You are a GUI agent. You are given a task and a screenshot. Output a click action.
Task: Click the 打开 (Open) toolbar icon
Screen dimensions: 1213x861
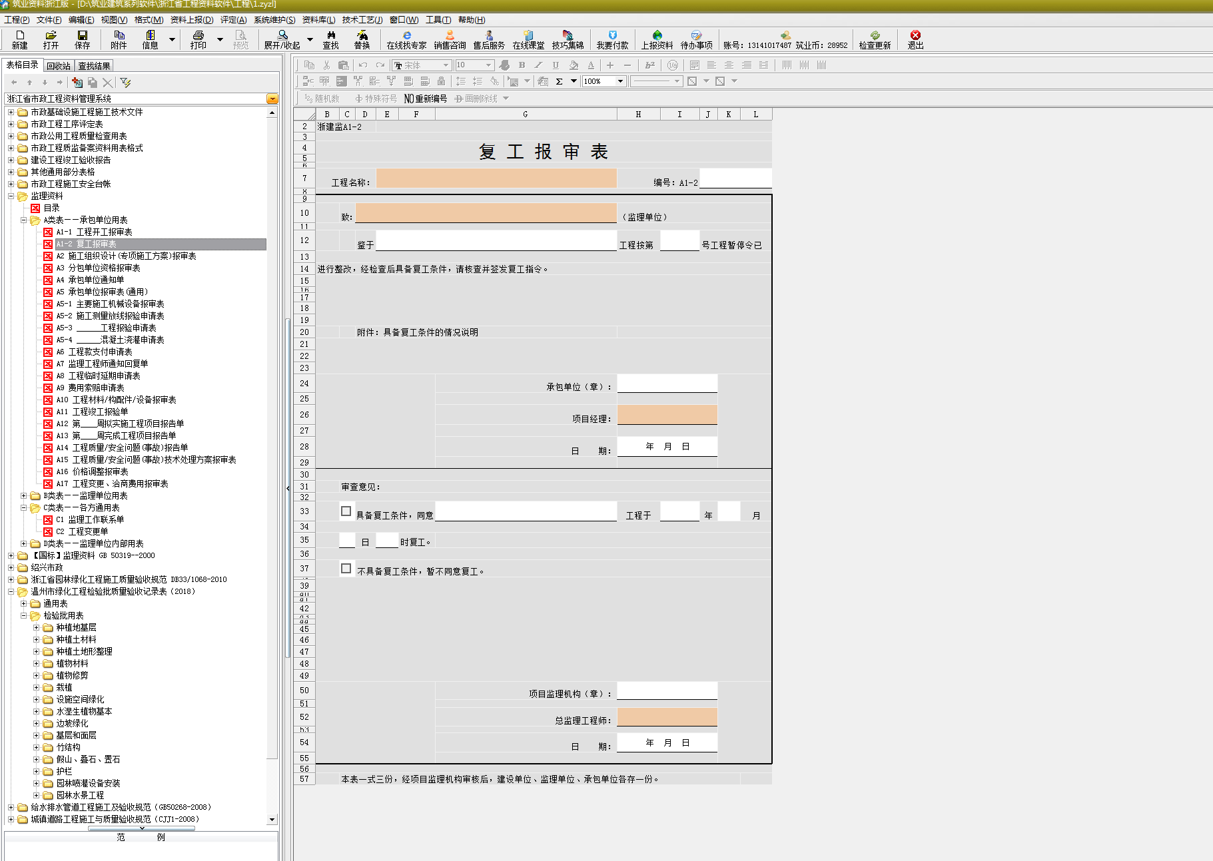click(x=51, y=39)
